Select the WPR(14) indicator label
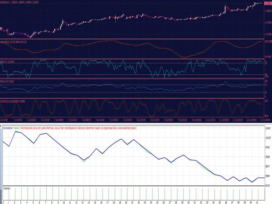The image size is (272, 204). 7,62
